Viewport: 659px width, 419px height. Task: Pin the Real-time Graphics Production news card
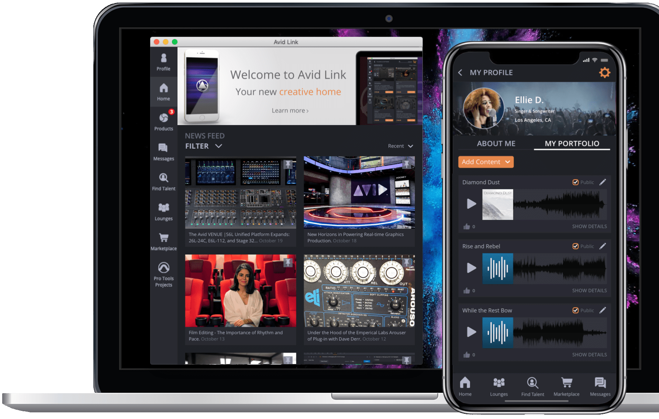pyautogui.click(x=407, y=165)
